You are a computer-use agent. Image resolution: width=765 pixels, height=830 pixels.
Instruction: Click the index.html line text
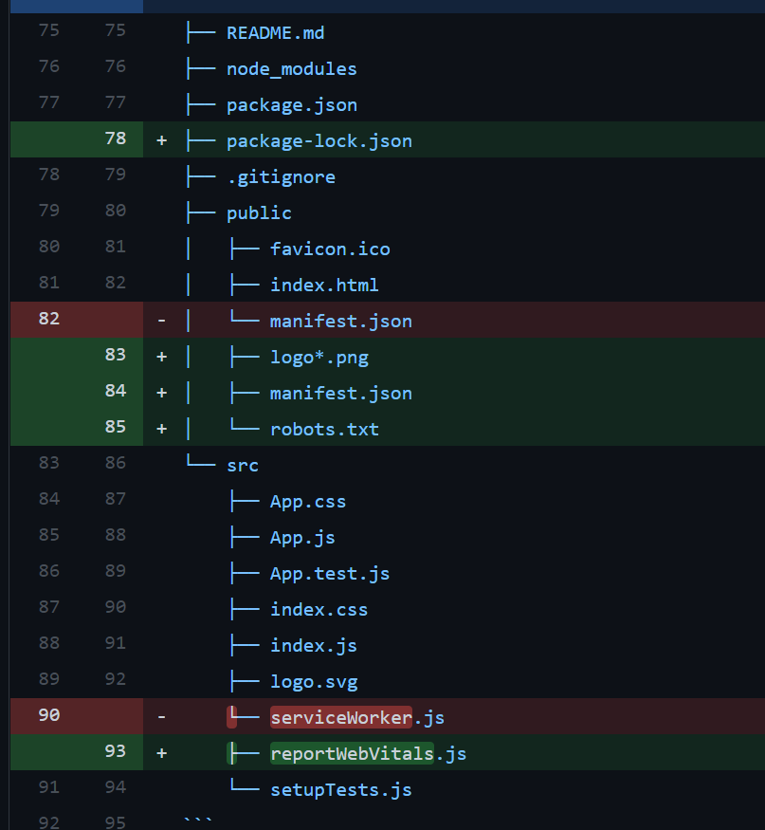[324, 285]
